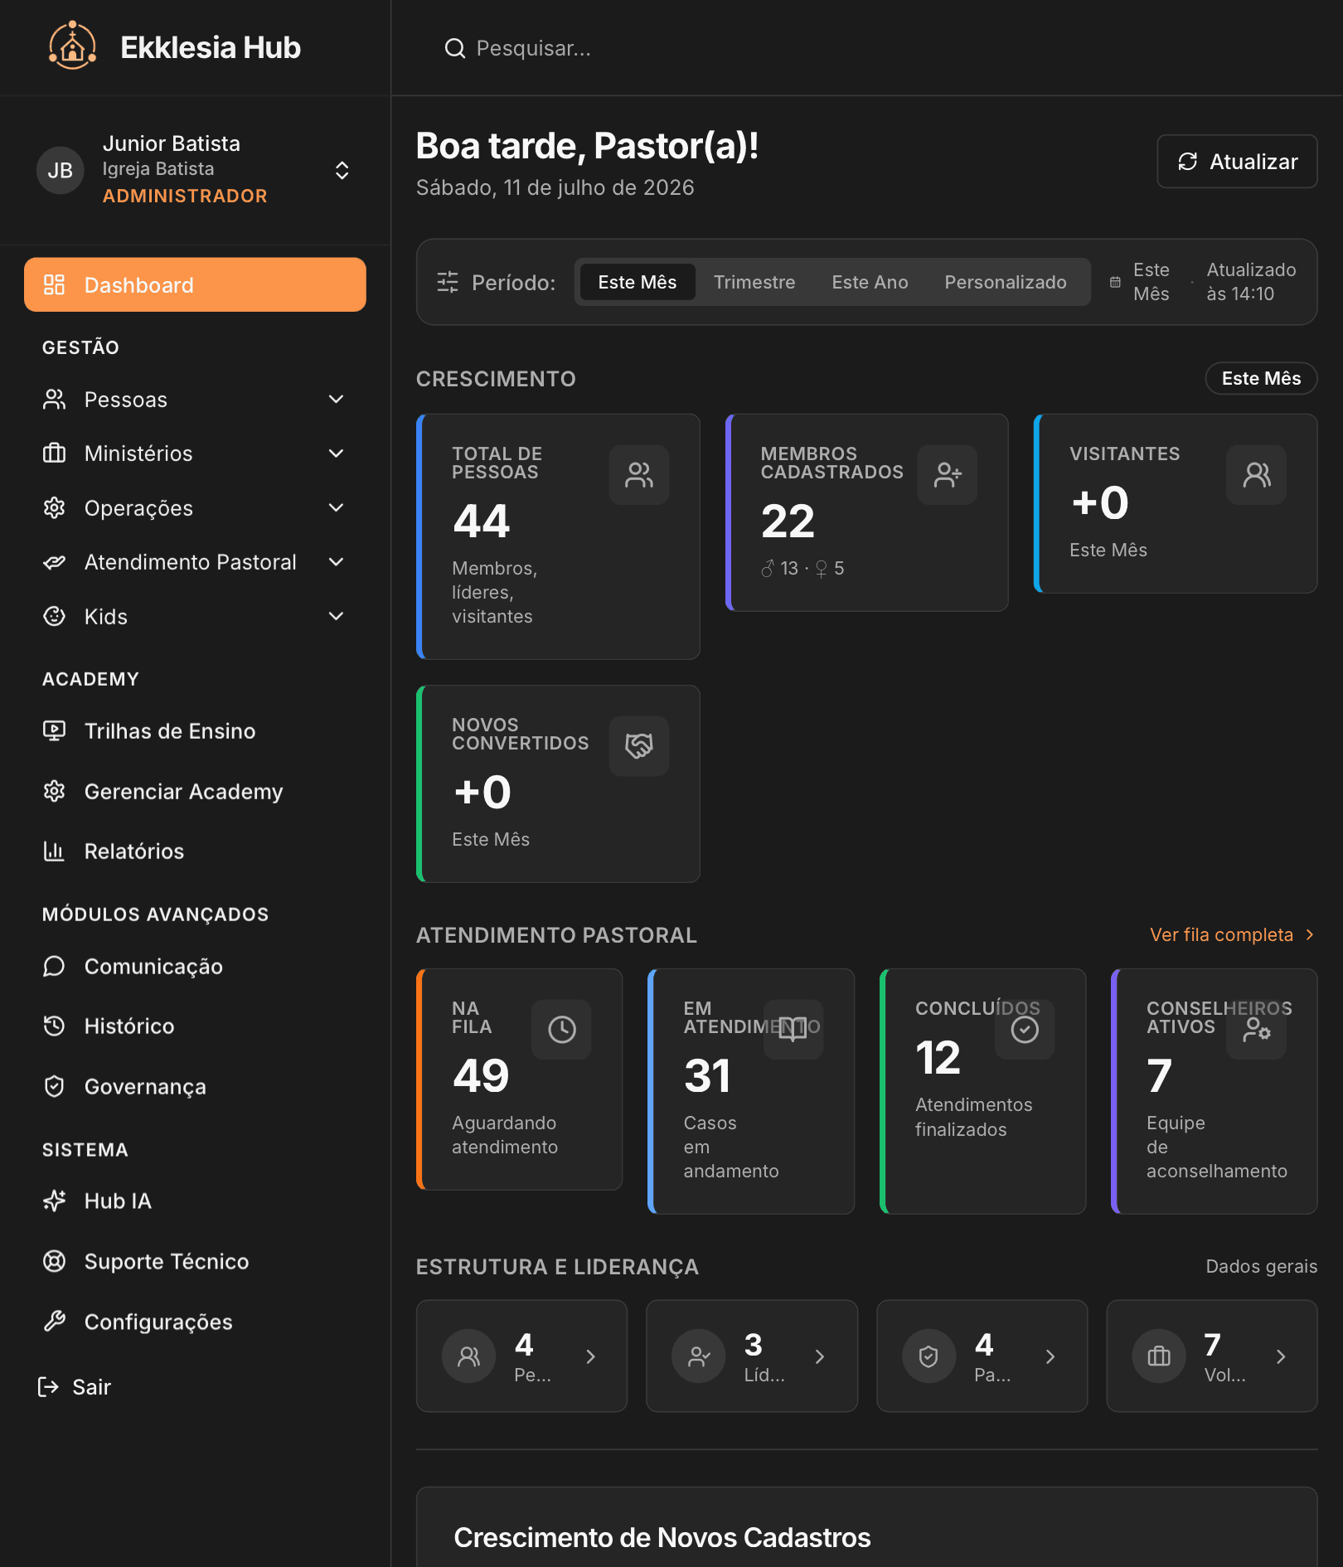1343x1567 pixels.
Task: Click the Total de Pessoas card icon
Action: [x=639, y=474]
